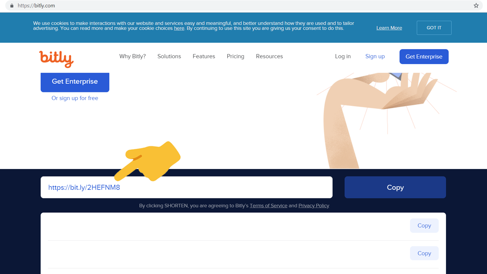Viewport: 487px width, 274px height.
Task: Click Log in link
Action: (343, 56)
